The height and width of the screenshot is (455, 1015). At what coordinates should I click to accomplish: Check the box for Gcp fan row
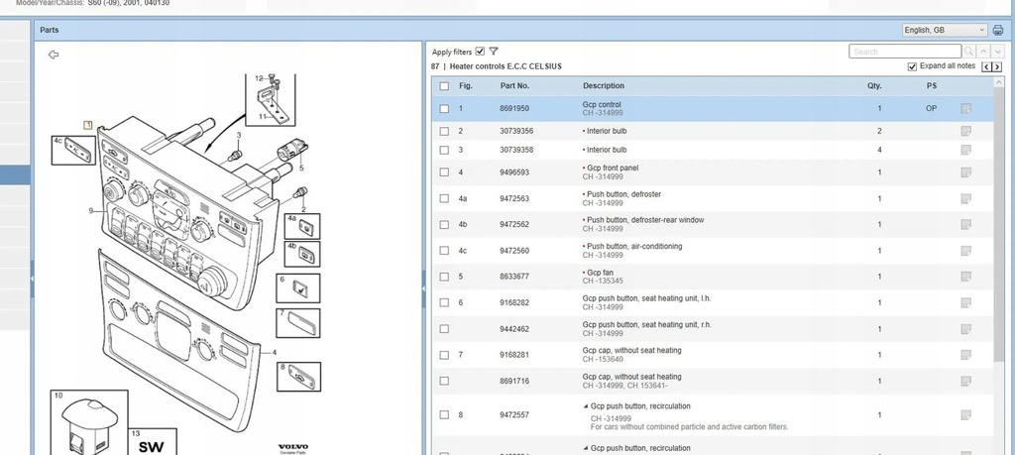(444, 277)
